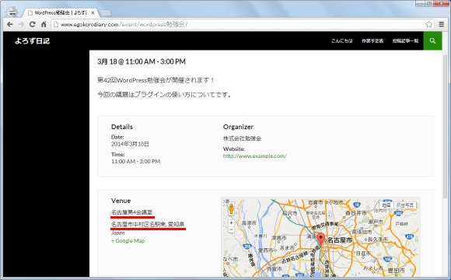Select the Street View pegman icon

231,209
